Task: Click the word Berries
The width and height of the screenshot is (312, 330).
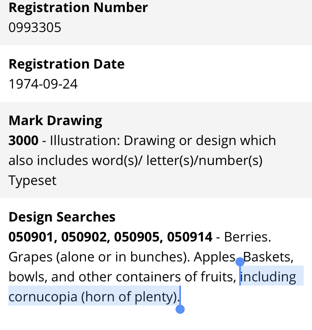Action: [248, 237]
